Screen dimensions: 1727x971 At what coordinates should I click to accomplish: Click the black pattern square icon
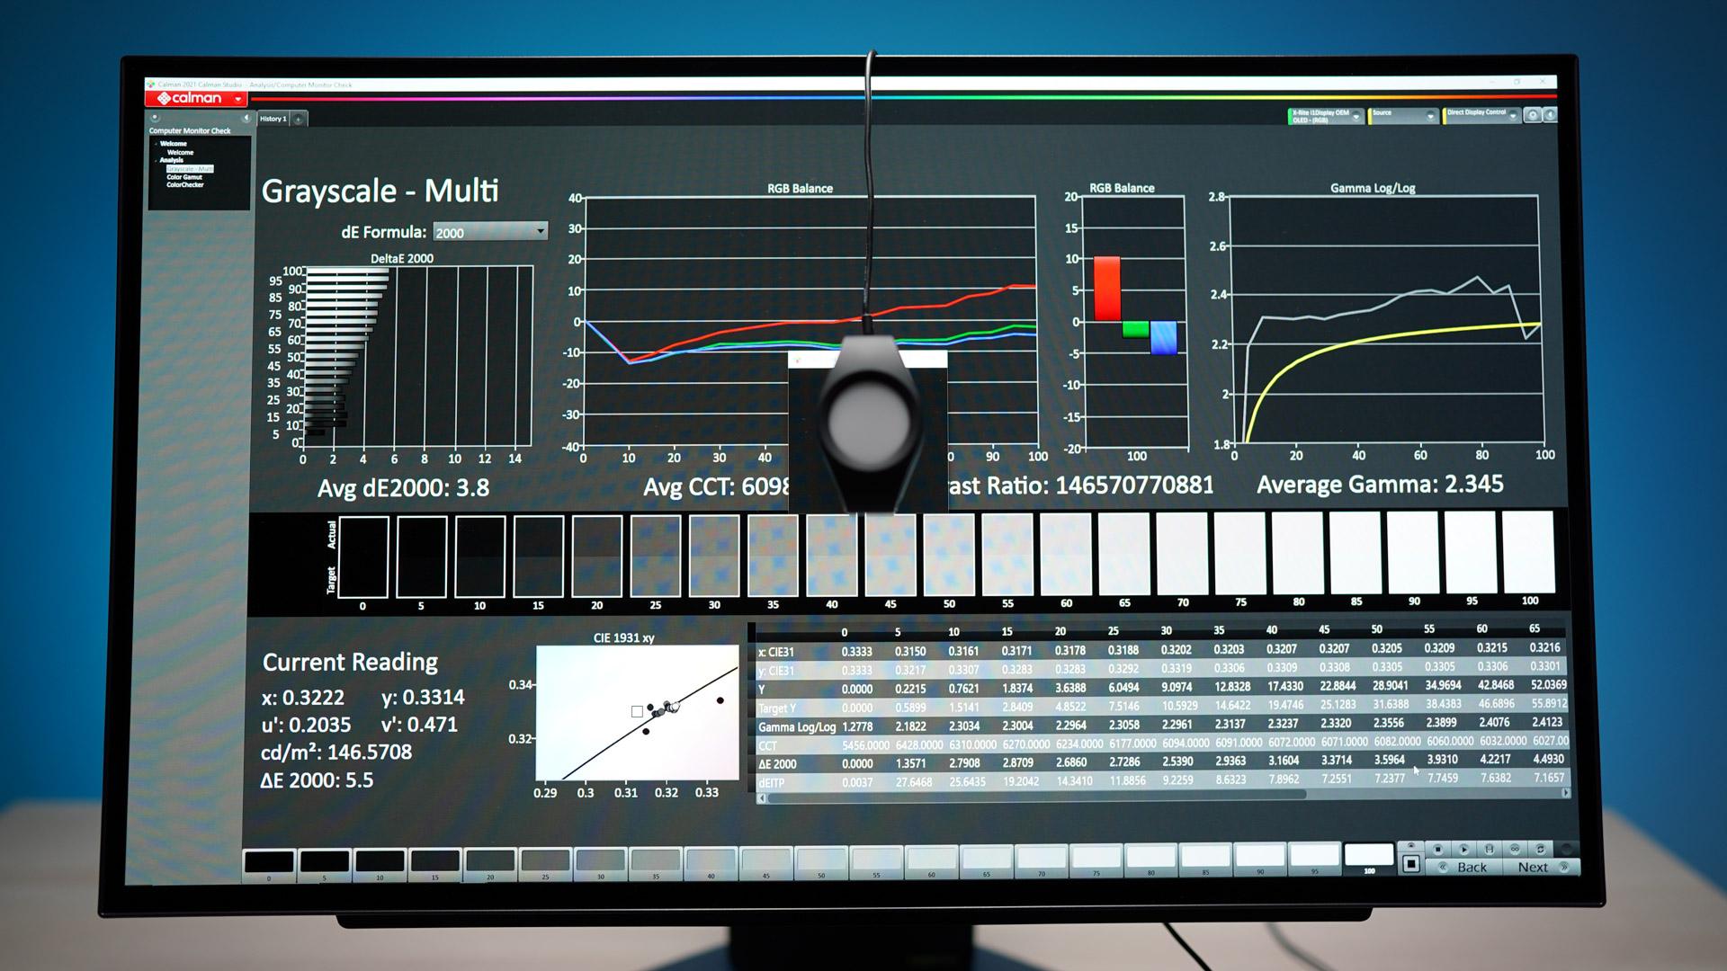point(1411,865)
